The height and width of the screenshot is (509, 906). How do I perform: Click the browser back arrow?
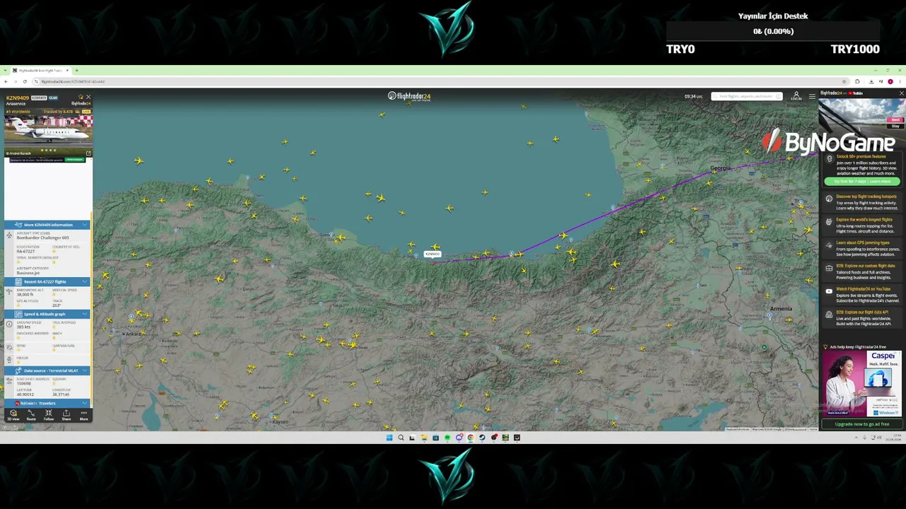point(6,81)
